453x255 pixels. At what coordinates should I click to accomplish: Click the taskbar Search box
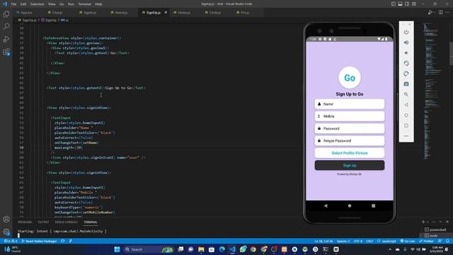tap(149, 249)
